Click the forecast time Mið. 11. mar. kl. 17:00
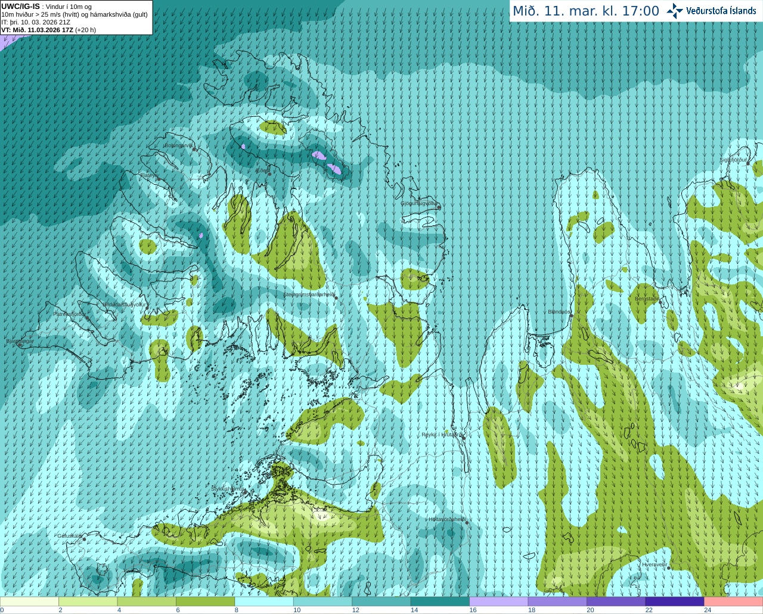This screenshot has width=763, height=614. [586, 11]
